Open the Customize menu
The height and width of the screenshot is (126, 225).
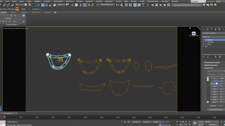89,1
